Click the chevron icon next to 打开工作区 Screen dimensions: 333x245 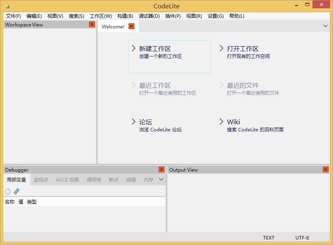(221, 48)
